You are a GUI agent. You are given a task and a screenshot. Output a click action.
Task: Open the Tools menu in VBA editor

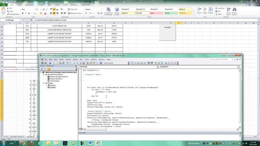[87, 60]
